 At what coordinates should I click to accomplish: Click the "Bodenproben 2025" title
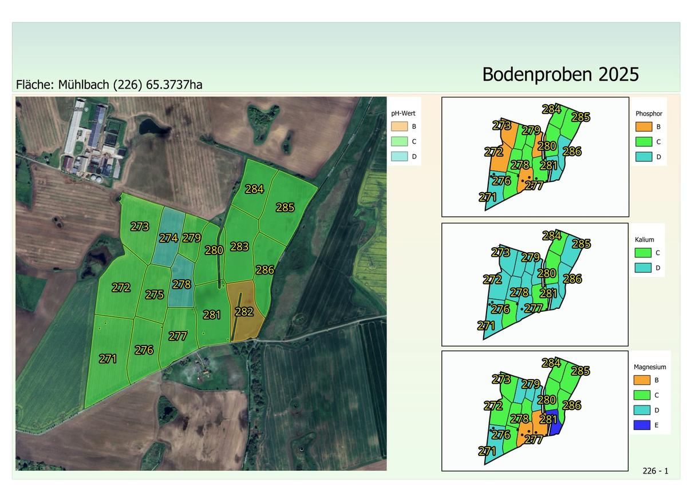click(560, 74)
